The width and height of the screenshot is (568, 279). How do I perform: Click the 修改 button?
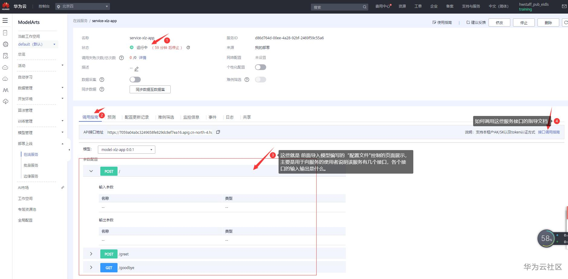pyautogui.click(x=499, y=23)
